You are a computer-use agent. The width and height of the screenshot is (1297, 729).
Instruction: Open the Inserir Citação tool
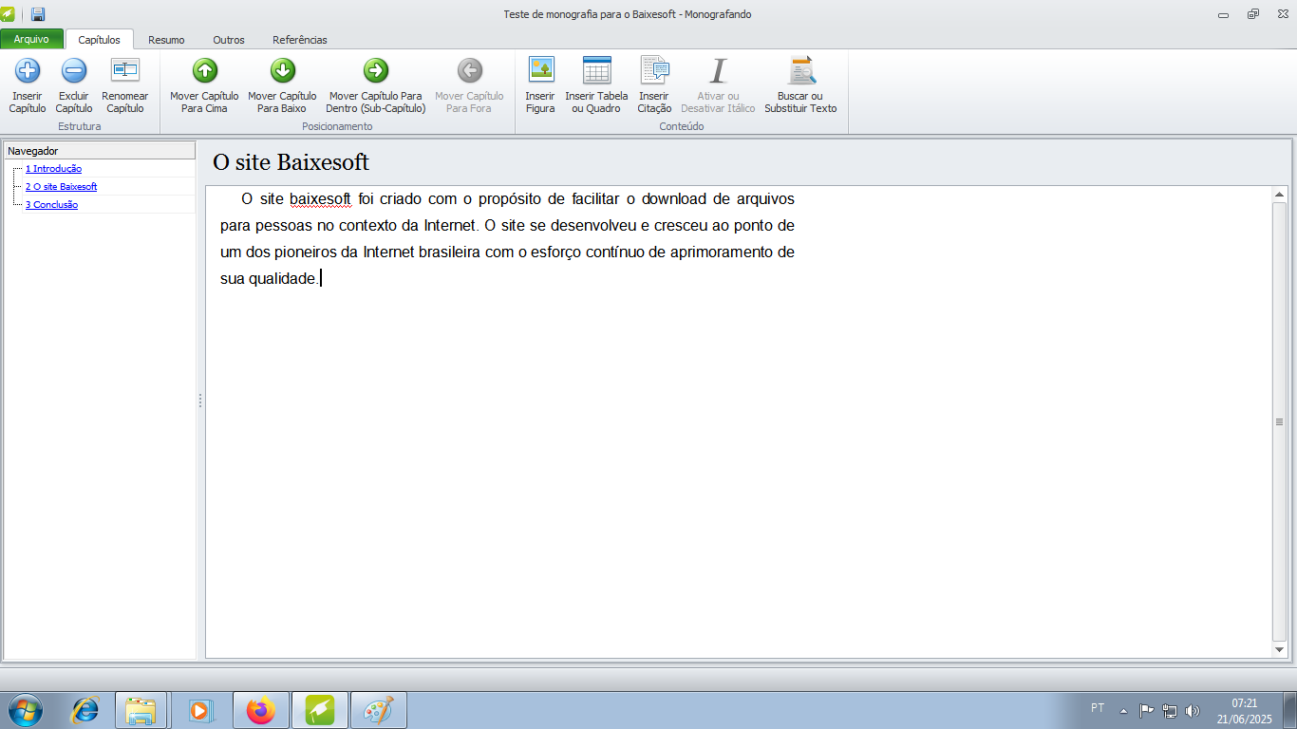654,85
